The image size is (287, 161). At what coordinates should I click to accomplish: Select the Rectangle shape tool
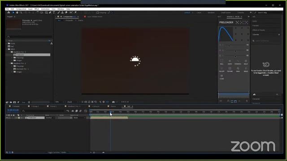pyautogui.click(x=46, y=13)
